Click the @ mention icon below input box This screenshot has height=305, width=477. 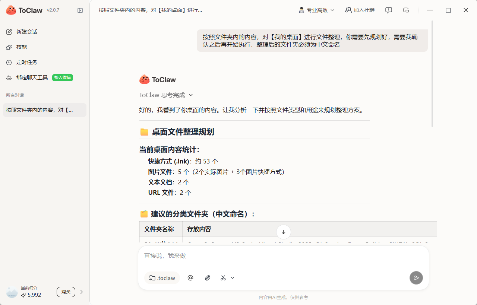point(190,278)
